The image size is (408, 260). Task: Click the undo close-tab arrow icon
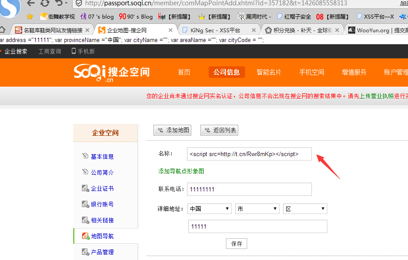coord(59,3)
